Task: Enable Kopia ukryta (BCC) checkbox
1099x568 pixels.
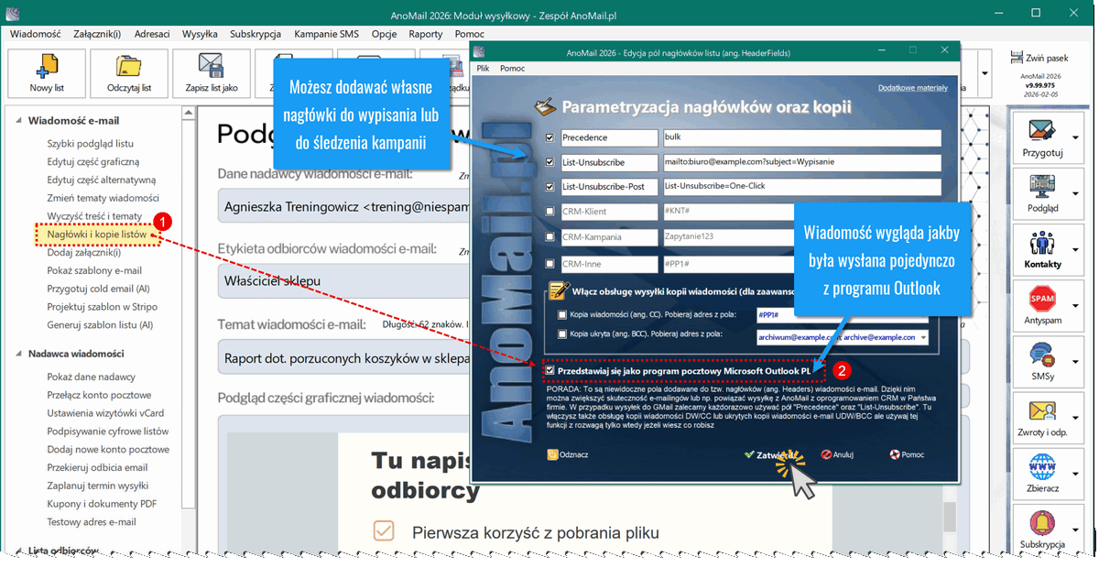Action: tap(561, 336)
